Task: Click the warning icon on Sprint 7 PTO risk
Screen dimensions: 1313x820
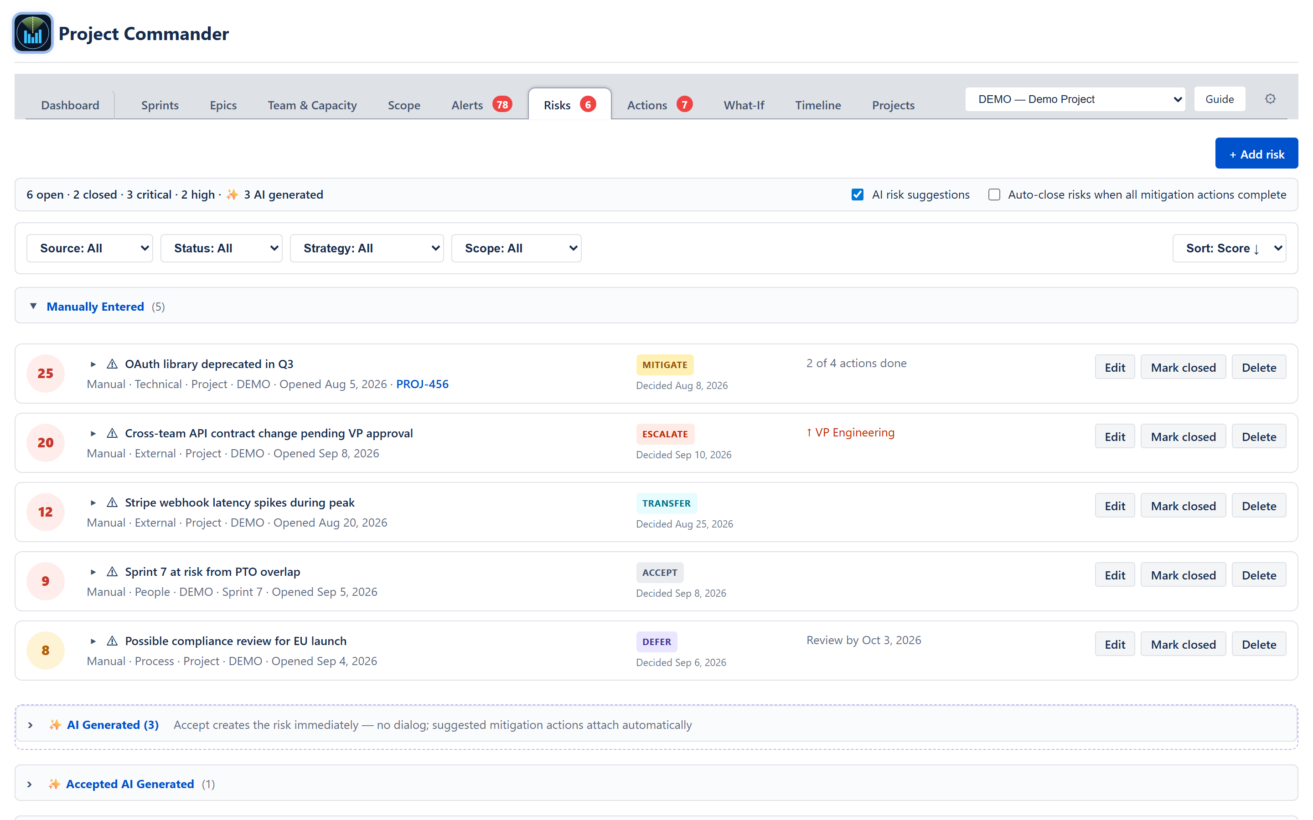Action: point(112,572)
